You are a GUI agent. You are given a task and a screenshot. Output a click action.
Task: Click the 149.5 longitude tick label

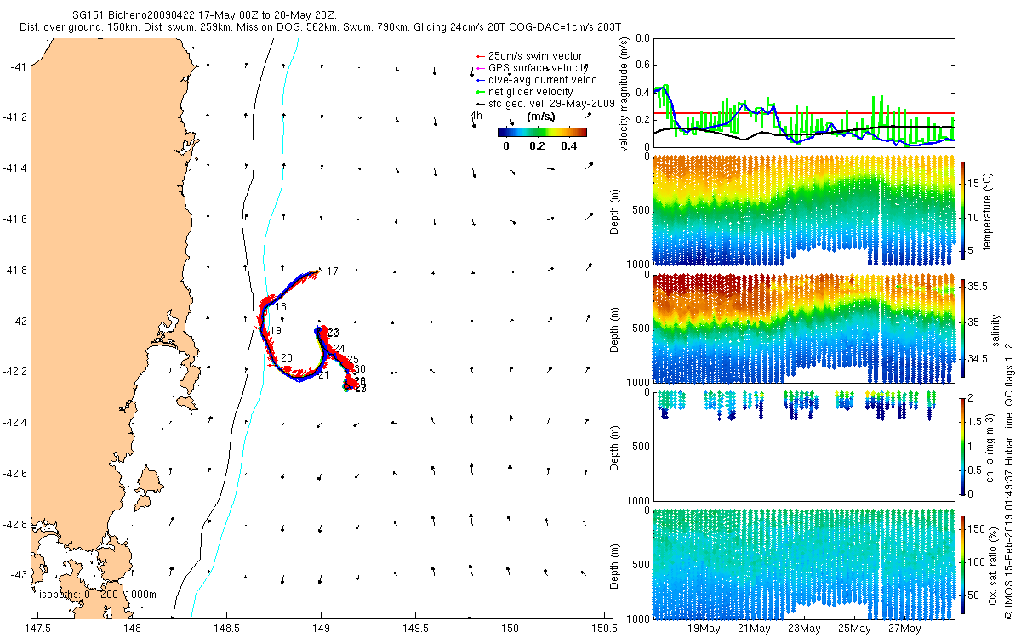pos(415,629)
